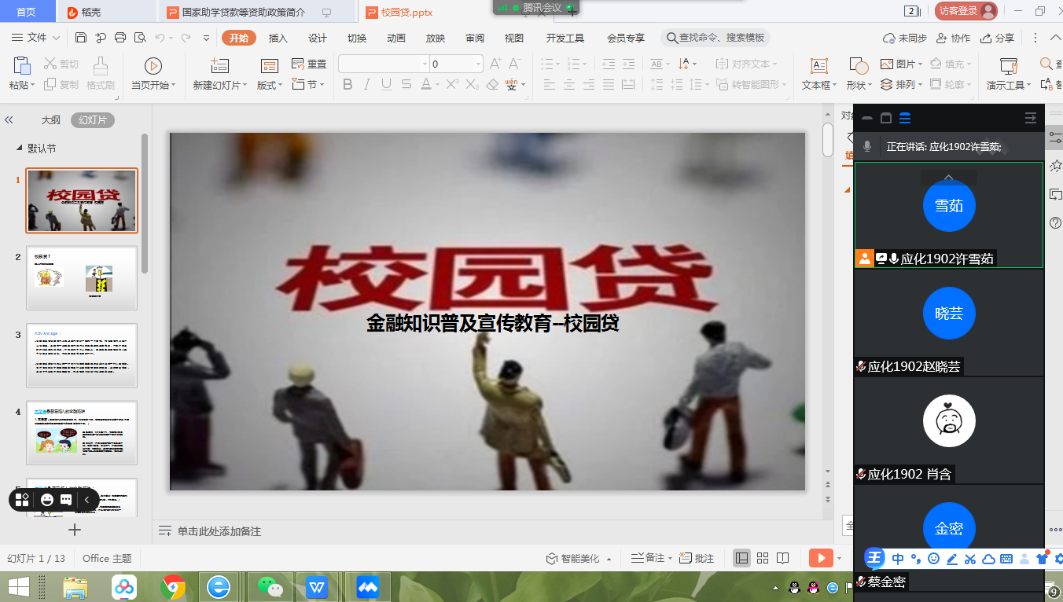Open WeChat from the Windows taskbar

(270, 586)
